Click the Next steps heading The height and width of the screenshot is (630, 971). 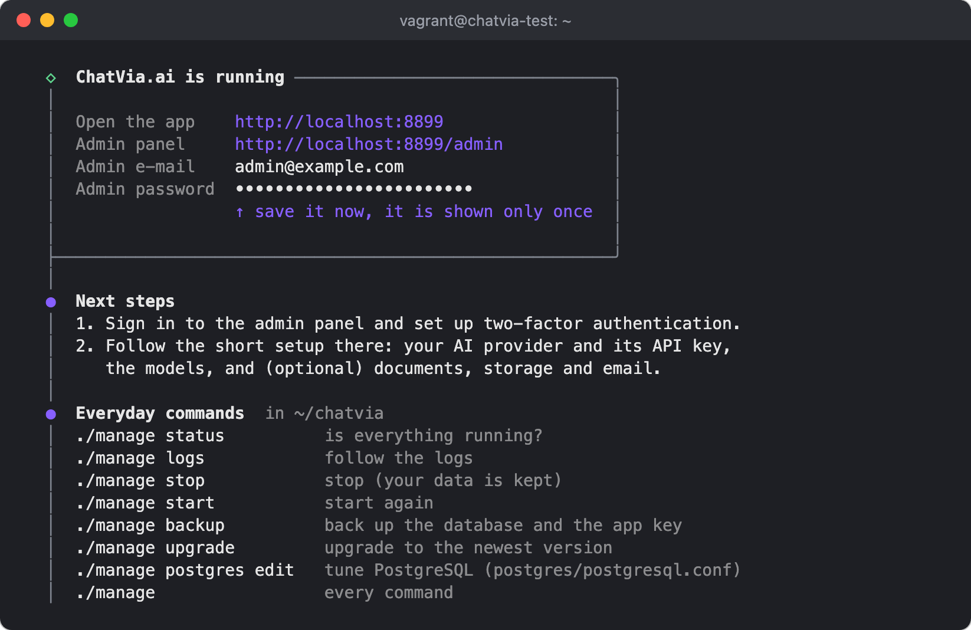[125, 301]
